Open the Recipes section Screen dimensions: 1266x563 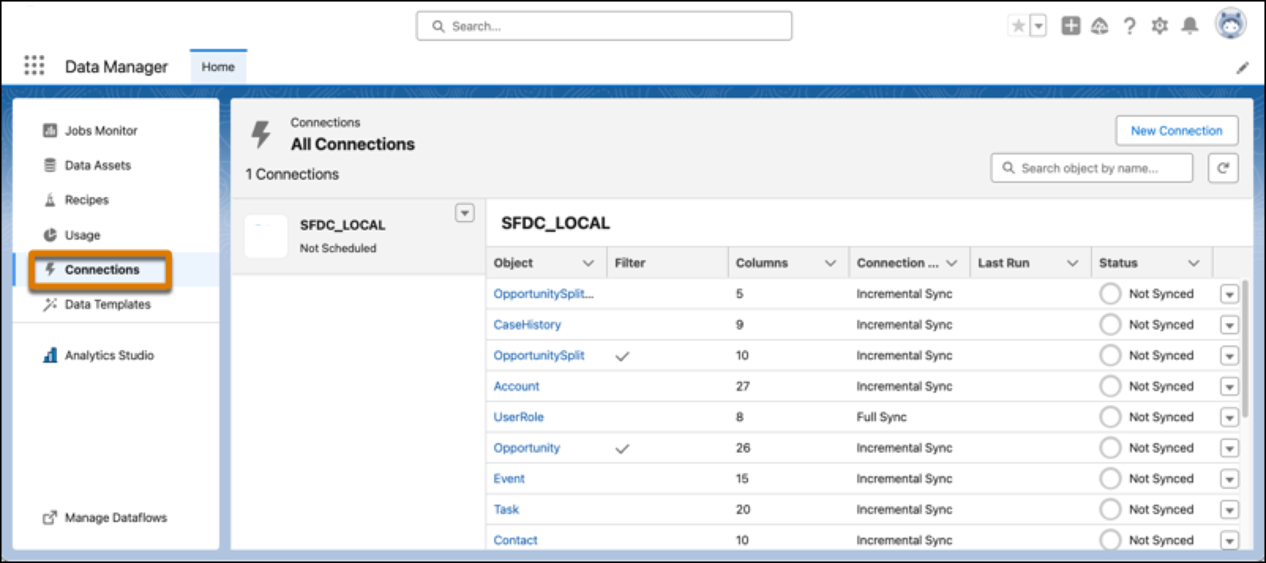point(87,200)
